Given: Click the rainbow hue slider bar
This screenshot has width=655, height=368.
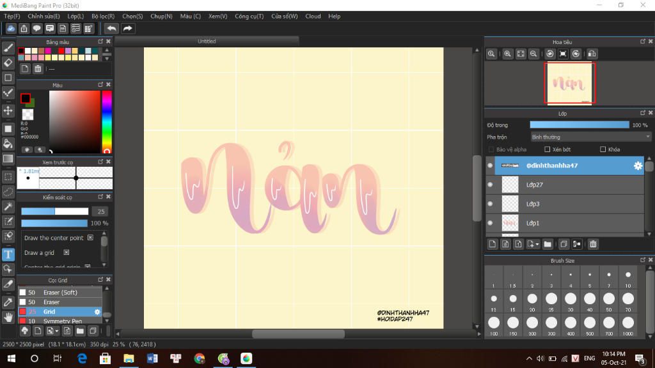Looking at the screenshot, I should point(107,122).
